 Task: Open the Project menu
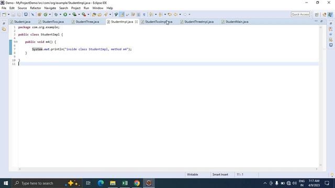tap(75, 8)
